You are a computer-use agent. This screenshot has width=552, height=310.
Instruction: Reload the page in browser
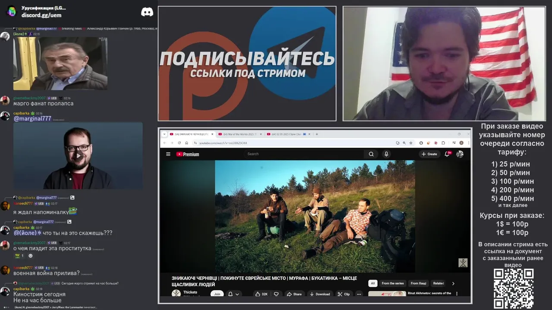pyautogui.click(x=179, y=143)
